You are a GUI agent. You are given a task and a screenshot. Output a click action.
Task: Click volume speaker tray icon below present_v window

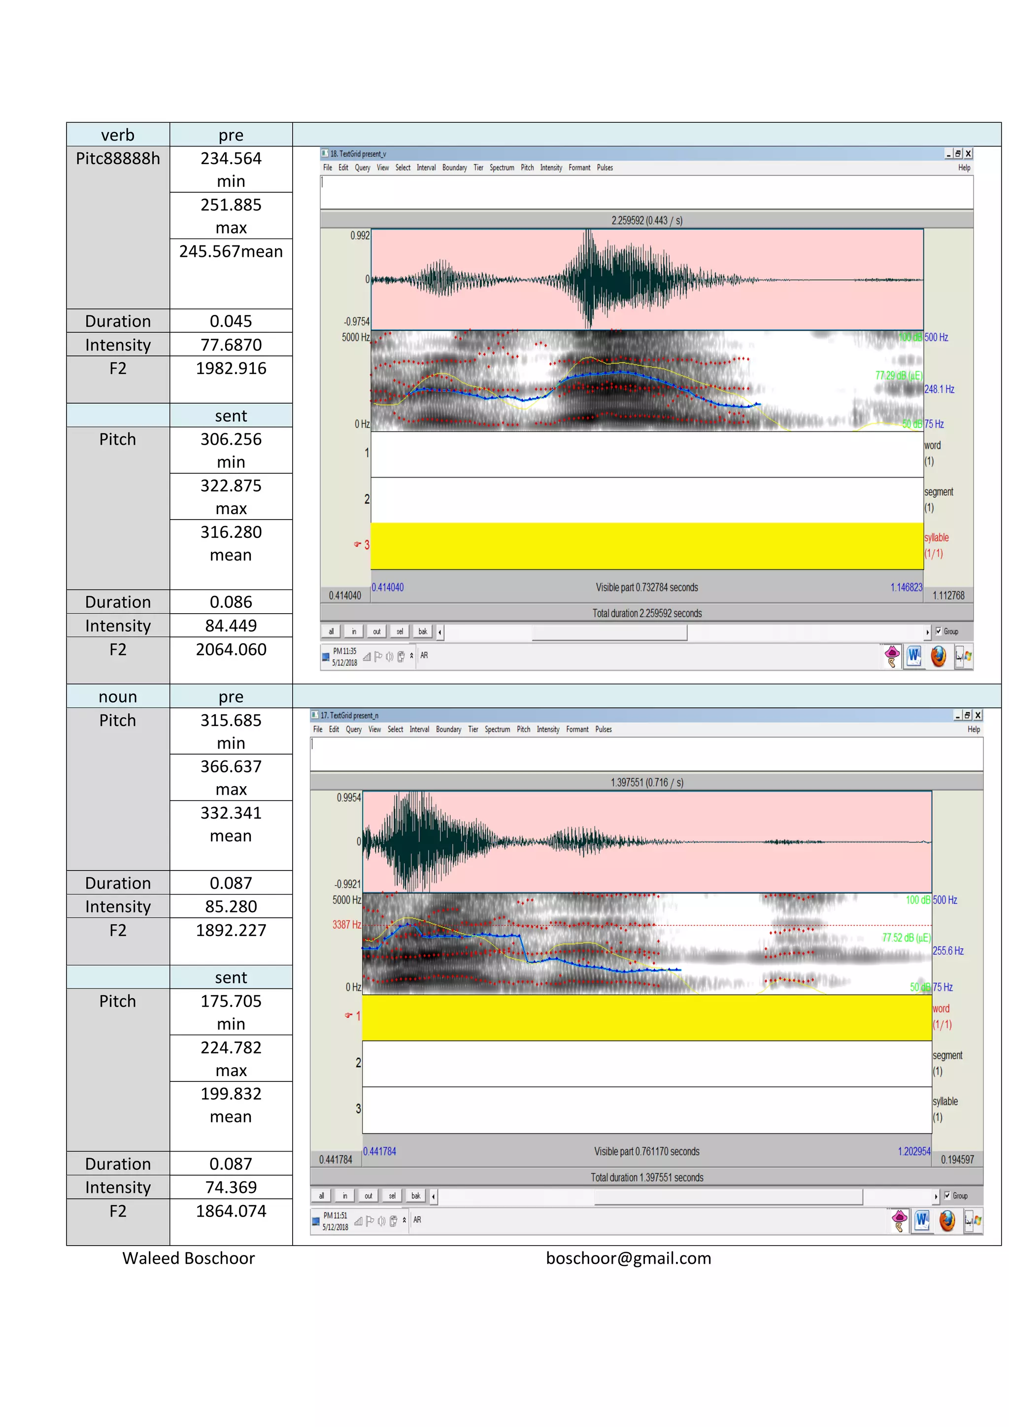pyautogui.click(x=390, y=657)
